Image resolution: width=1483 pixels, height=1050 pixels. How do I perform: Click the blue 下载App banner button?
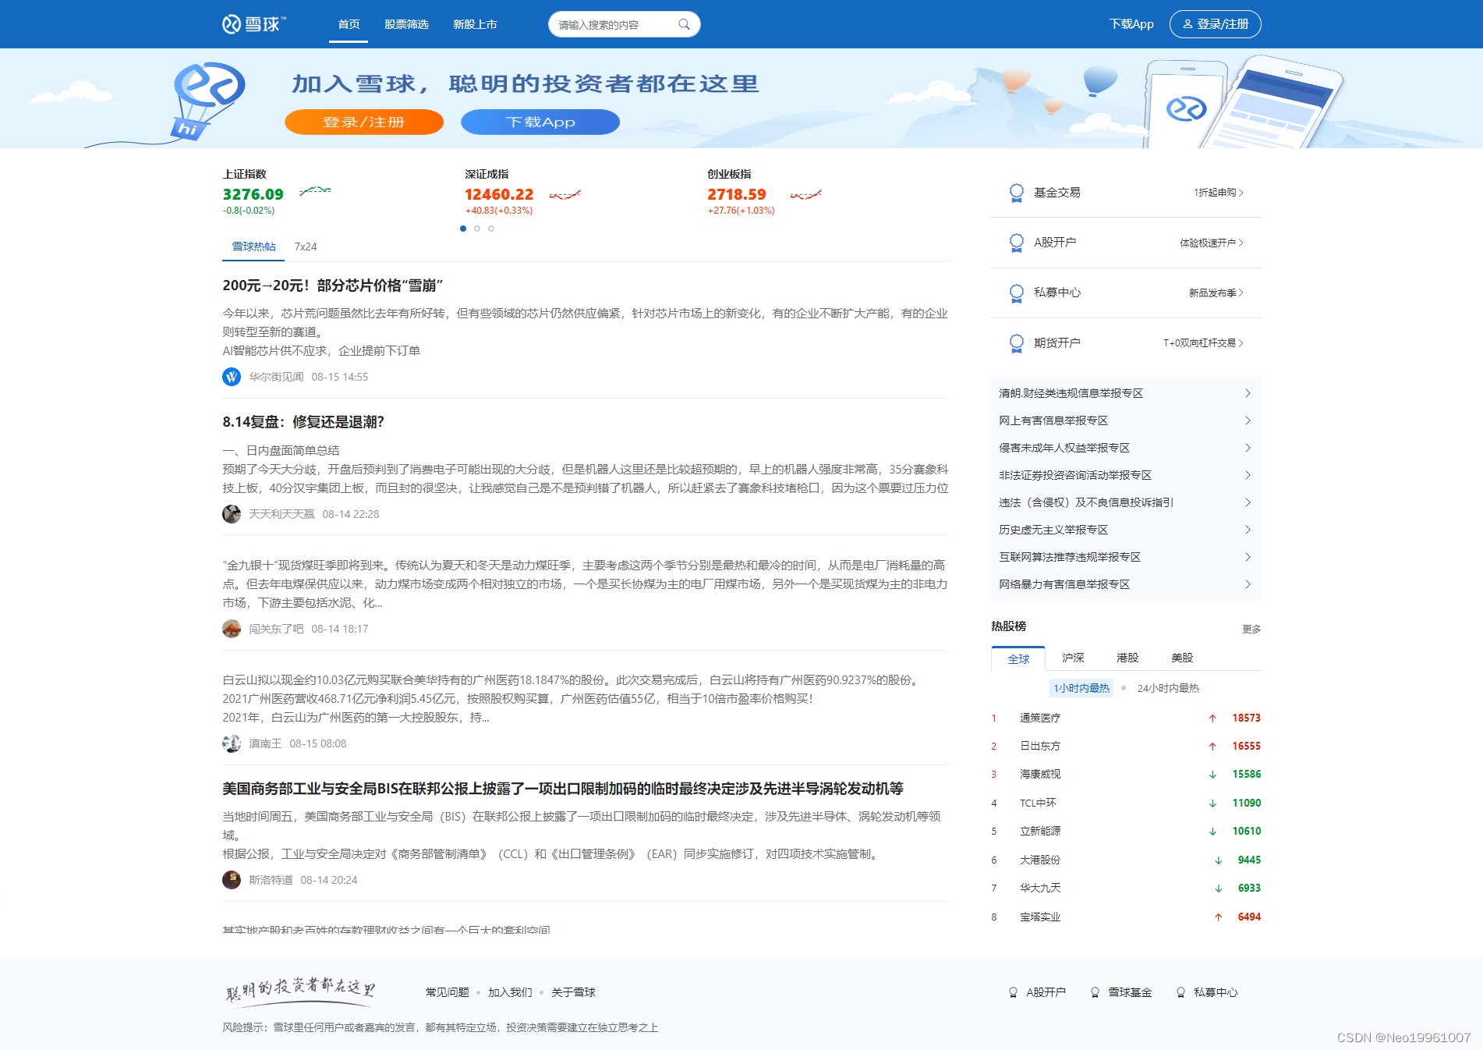(540, 122)
